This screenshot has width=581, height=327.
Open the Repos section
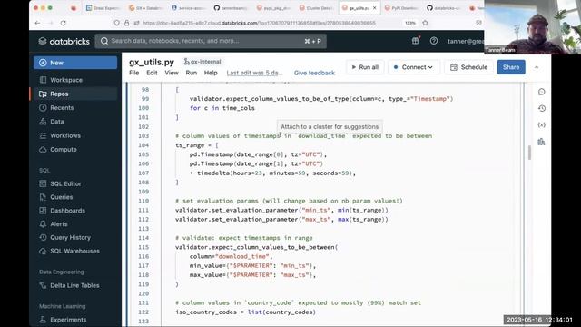tap(59, 94)
